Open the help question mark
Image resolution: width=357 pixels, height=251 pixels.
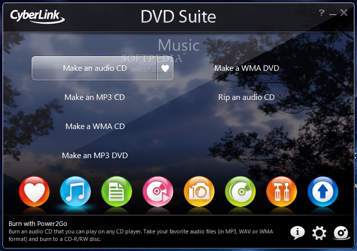pyautogui.click(x=321, y=13)
